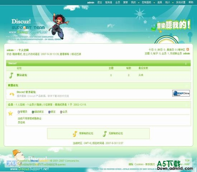Click the admin username in top navigation
The image size is (197, 172).
[x=91, y=3]
